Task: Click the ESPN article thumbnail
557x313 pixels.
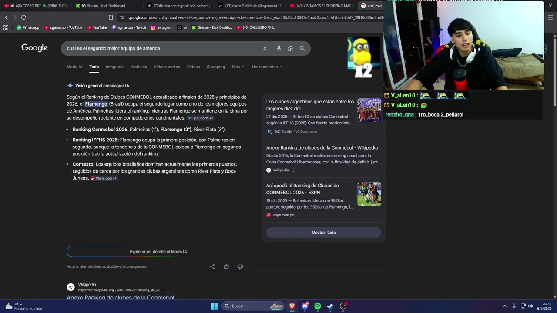Action: [x=369, y=194]
